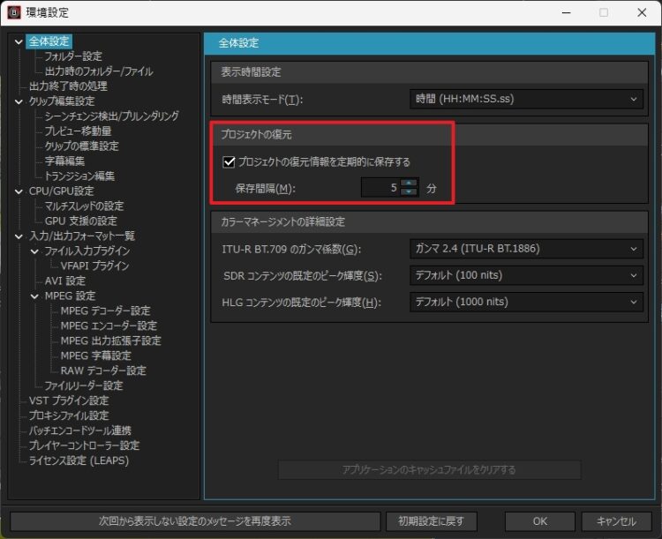Collapse the クリップ編集設定 tree node
The image size is (662, 539).
coord(19,101)
